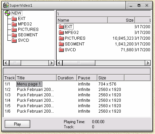Select the MPEG2 name in file list
The image size is (155, 134).
pos(72,33)
